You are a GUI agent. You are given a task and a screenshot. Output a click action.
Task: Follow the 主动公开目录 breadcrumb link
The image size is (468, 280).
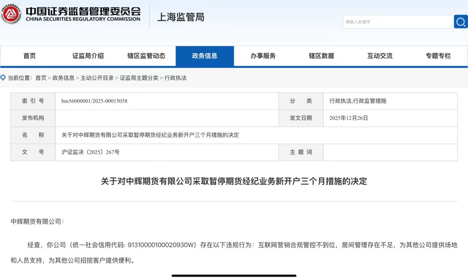pos(97,78)
